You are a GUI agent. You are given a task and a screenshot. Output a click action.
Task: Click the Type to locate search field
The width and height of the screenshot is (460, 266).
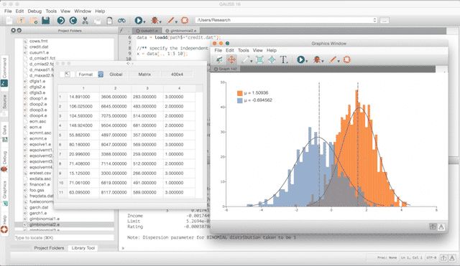64,237
